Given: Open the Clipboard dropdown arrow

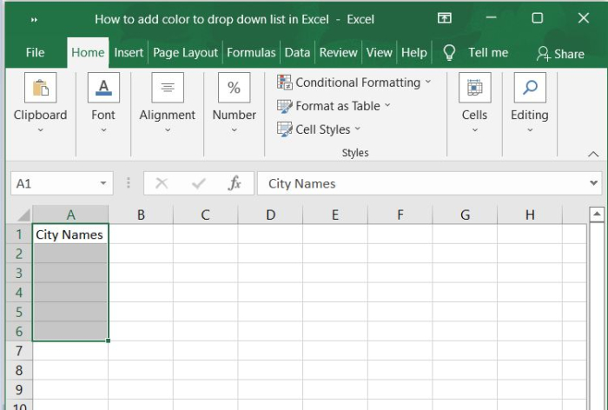Looking at the screenshot, I should tap(40, 130).
